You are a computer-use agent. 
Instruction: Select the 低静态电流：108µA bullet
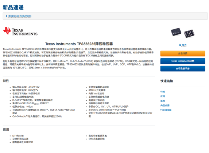pos(23,107)
